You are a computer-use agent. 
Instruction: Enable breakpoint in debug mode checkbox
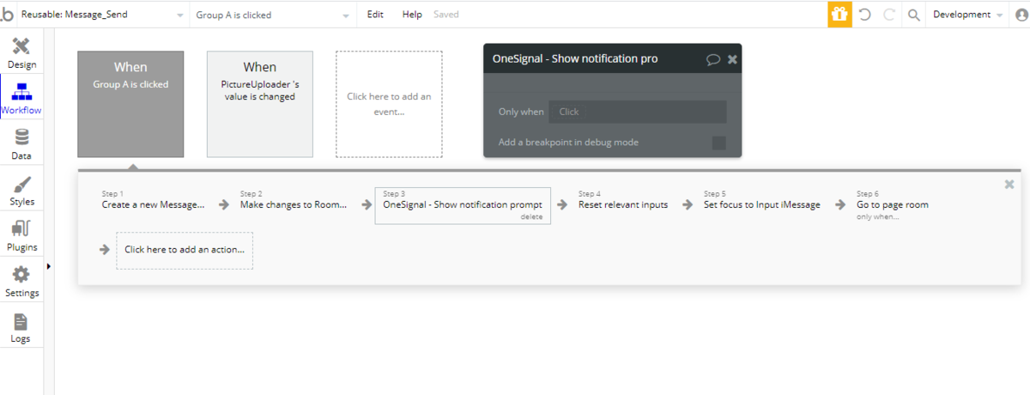pyautogui.click(x=719, y=143)
